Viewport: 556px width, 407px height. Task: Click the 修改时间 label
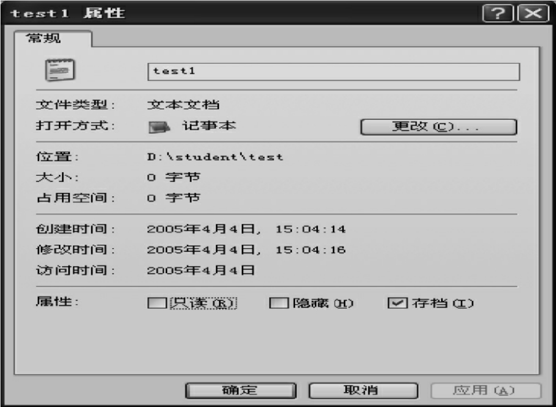pyautogui.click(x=75, y=250)
